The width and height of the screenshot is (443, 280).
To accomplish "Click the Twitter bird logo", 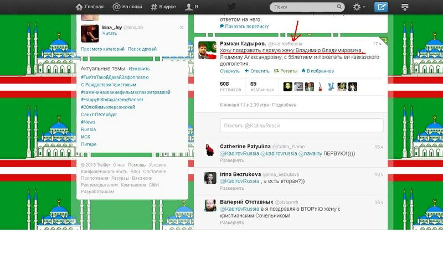I will coord(231,7).
